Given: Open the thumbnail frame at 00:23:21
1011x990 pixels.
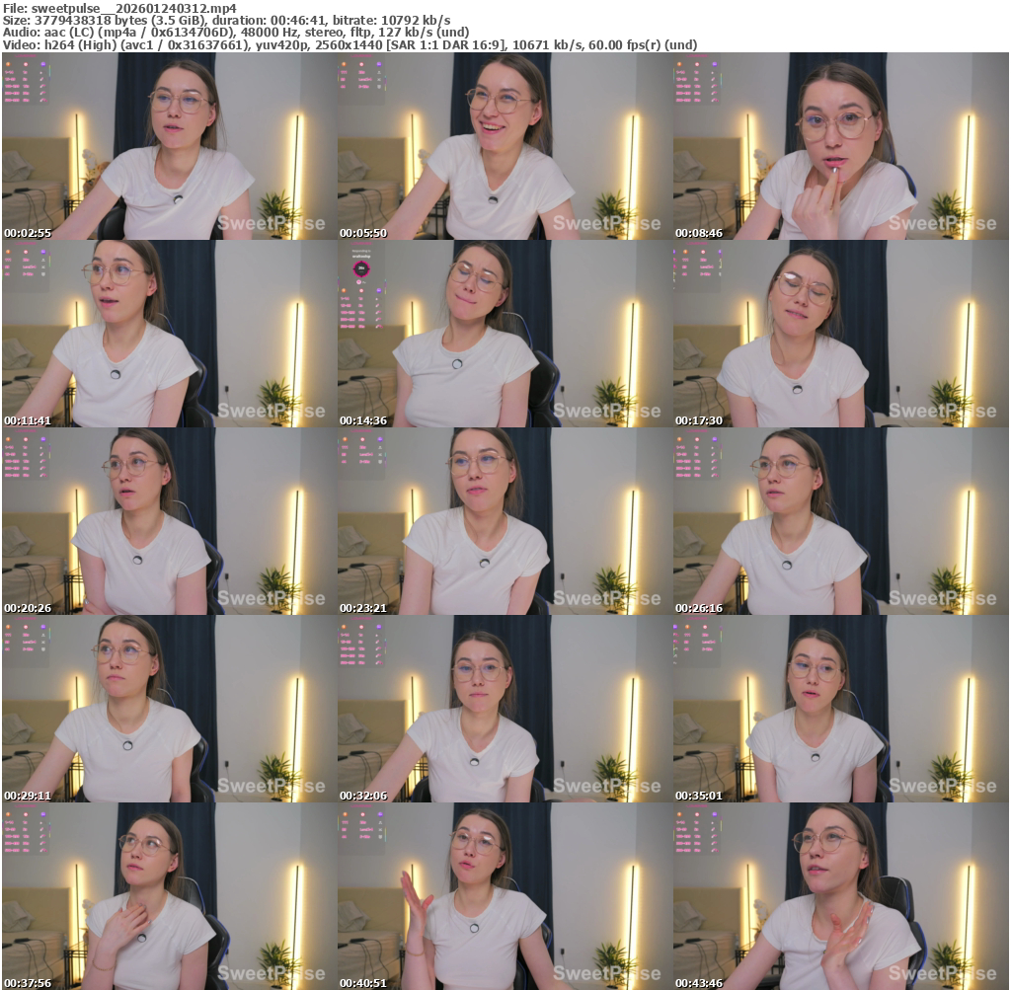Looking at the screenshot, I should pos(505,521).
